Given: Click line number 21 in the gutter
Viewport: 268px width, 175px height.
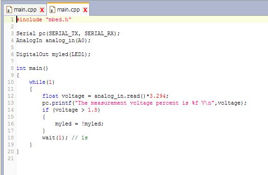Looking at the screenshot, I should 11,158.
